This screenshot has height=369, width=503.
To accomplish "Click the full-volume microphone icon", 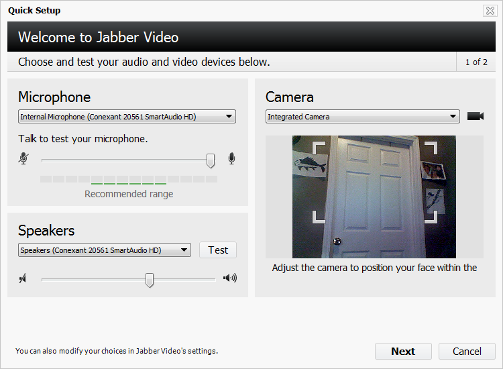I will pos(231,158).
